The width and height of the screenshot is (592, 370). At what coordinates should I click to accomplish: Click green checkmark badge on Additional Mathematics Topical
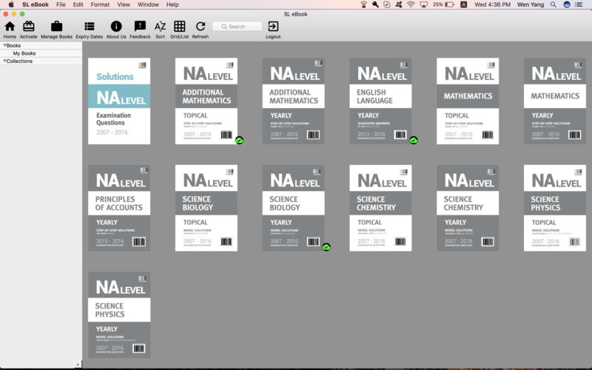(x=239, y=141)
